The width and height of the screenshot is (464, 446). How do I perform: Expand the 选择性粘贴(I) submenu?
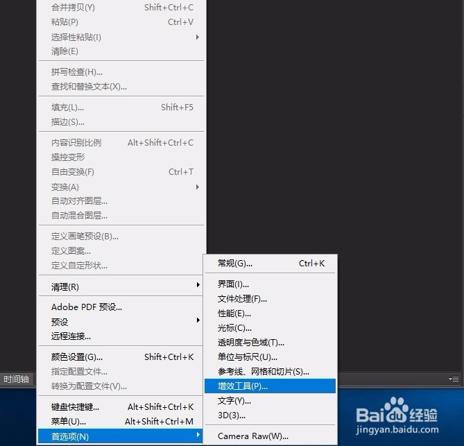121,37
